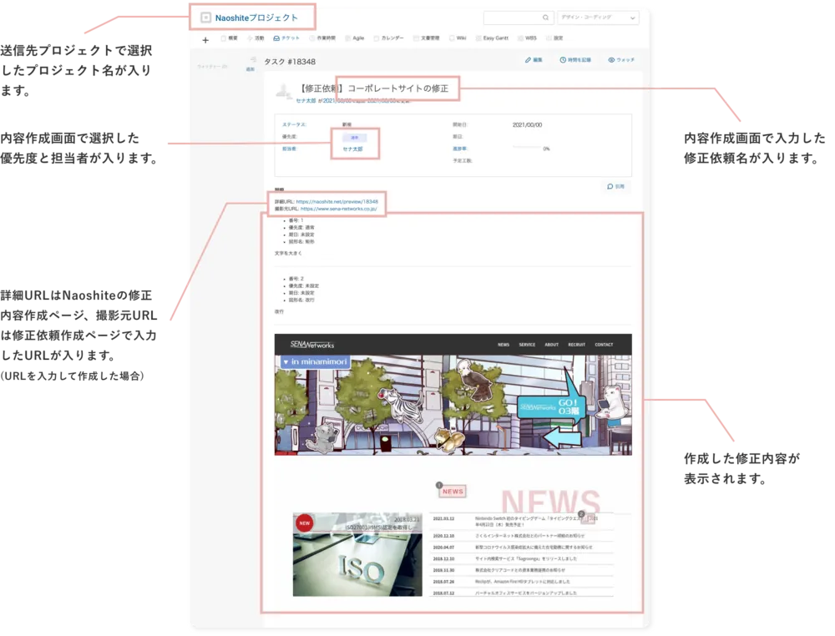Open the Wiki tab
The width and height of the screenshot is (835, 636).
[x=458, y=38]
